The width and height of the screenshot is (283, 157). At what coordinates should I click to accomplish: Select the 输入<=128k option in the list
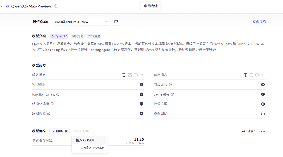[90, 140]
